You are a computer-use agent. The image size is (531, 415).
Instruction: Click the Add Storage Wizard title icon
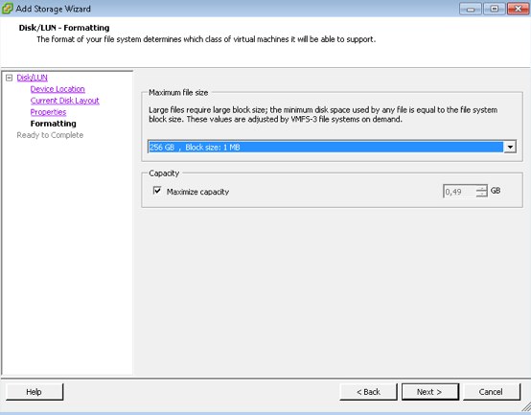pyautogui.click(x=8, y=9)
